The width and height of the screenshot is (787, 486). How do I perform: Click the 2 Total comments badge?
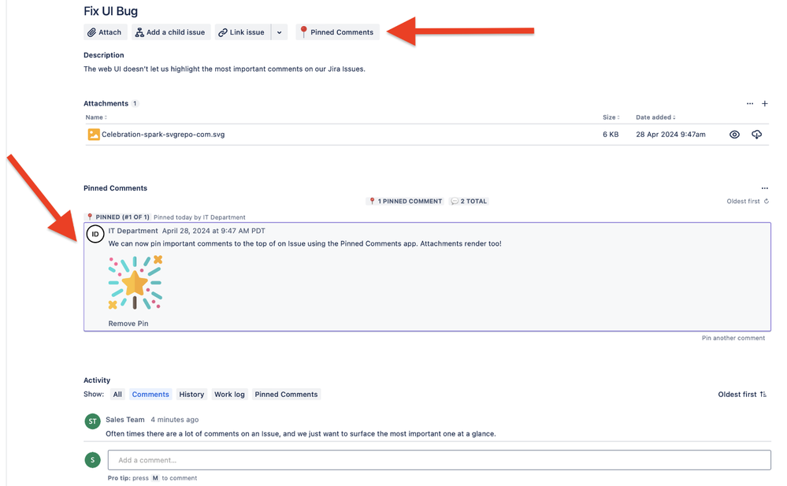468,201
